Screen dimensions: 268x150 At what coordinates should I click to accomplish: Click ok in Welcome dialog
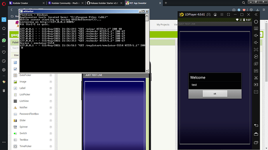[x=215, y=94]
